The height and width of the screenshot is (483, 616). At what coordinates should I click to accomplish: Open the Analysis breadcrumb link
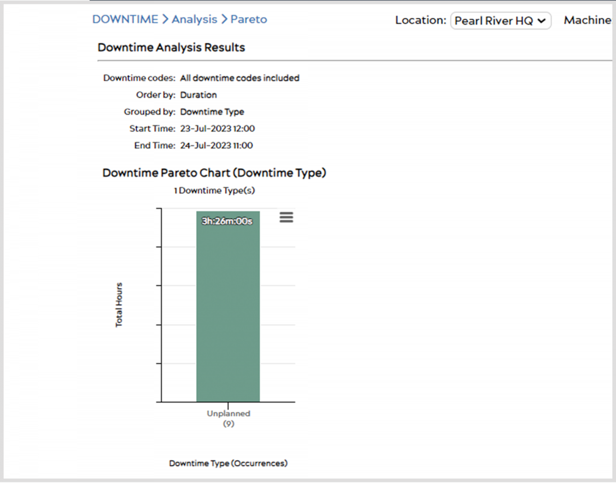pos(195,19)
